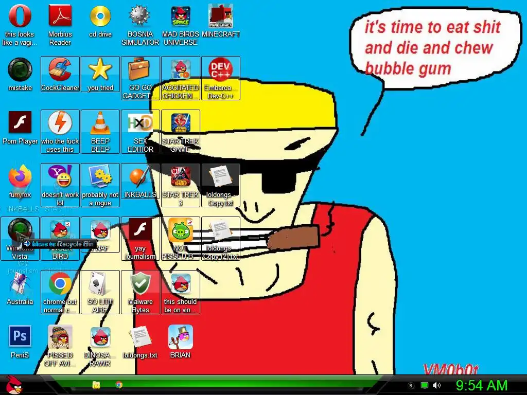This screenshot has height=395, width=527.
Task: Select the CockCleaner desktop icon
Action: (x=60, y=75)
